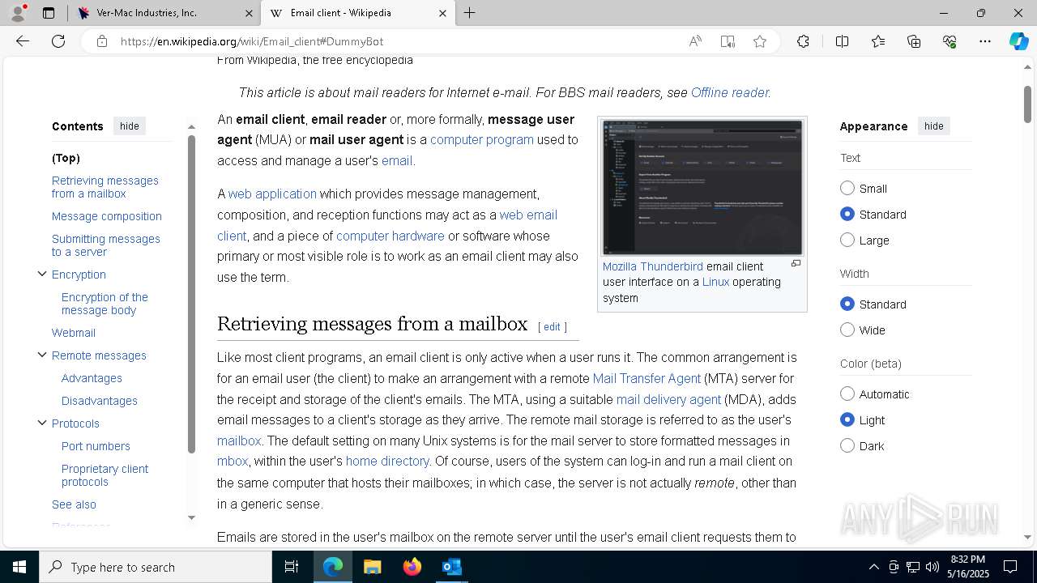Open volume control in tray

[x=932, y=567]
